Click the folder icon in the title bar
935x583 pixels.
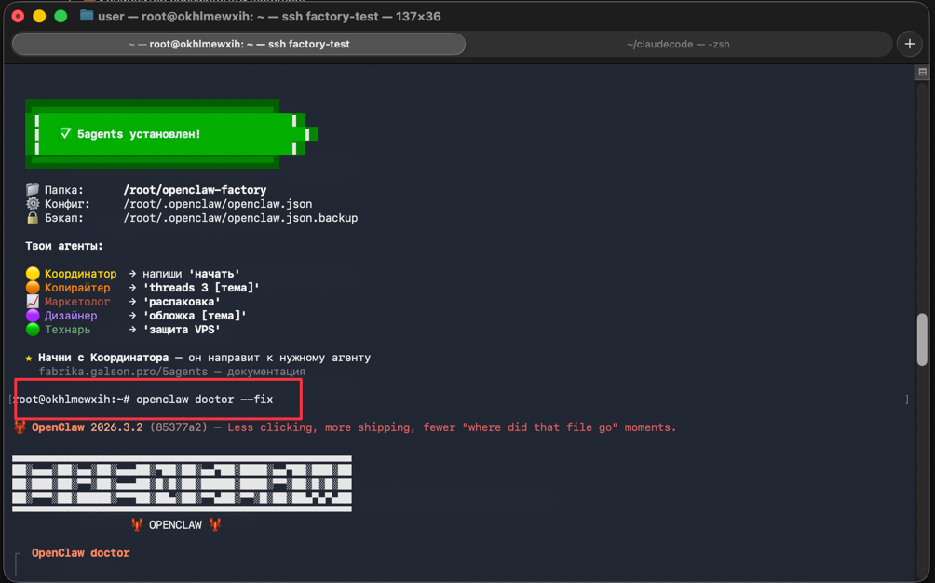click(87, 16)
